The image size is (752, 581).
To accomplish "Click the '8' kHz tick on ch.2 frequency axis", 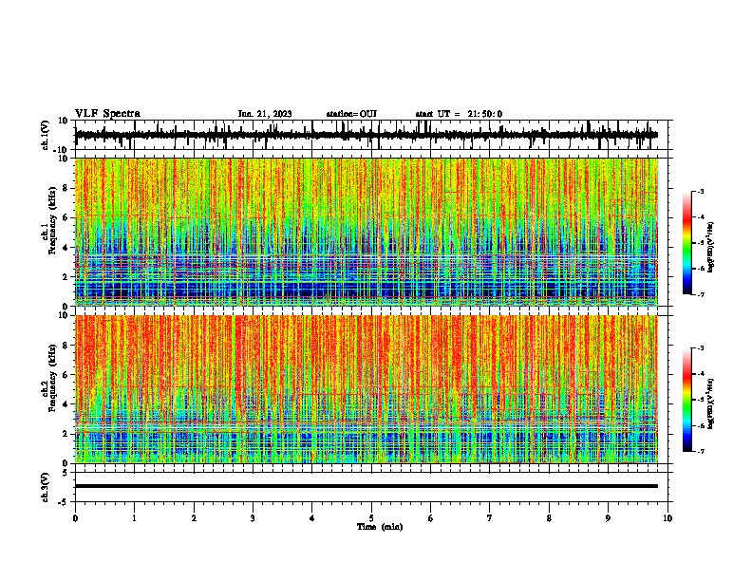I will click(x=66, y=346).
